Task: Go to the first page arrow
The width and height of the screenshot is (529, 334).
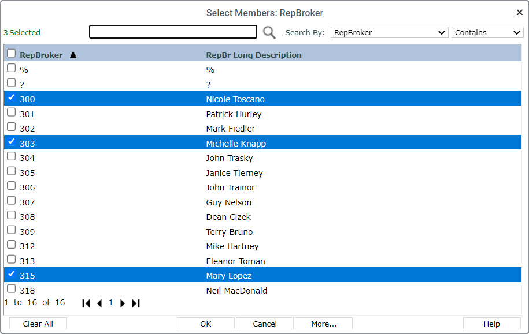Action: 86,303
